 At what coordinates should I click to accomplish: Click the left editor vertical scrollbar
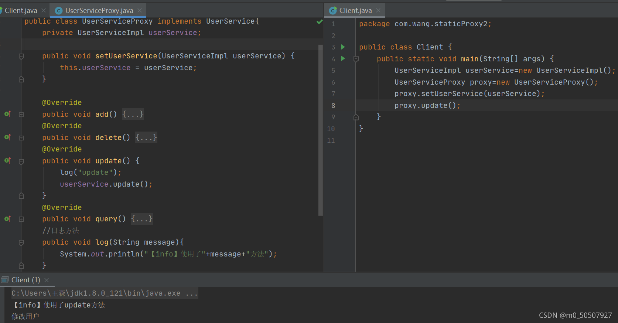[x=320, y=130]
